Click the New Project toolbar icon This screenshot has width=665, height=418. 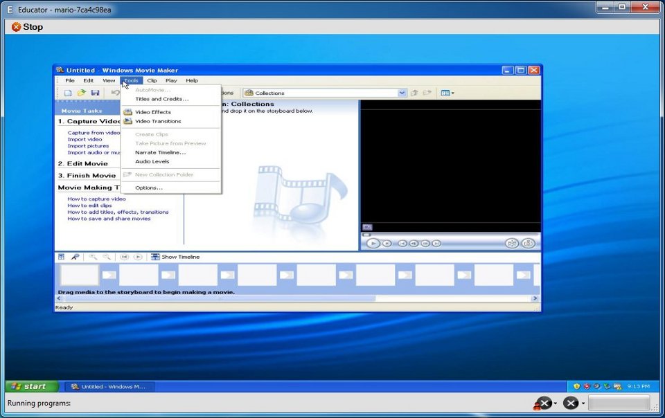[68, 93]
